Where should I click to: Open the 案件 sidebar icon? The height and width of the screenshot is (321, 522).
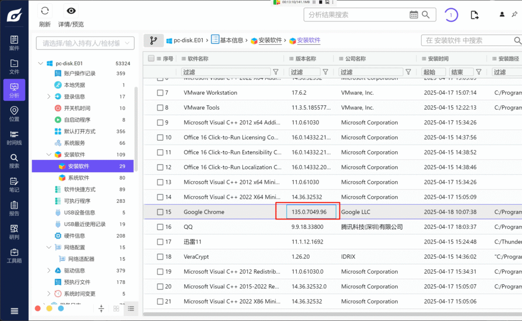point(14,43)
